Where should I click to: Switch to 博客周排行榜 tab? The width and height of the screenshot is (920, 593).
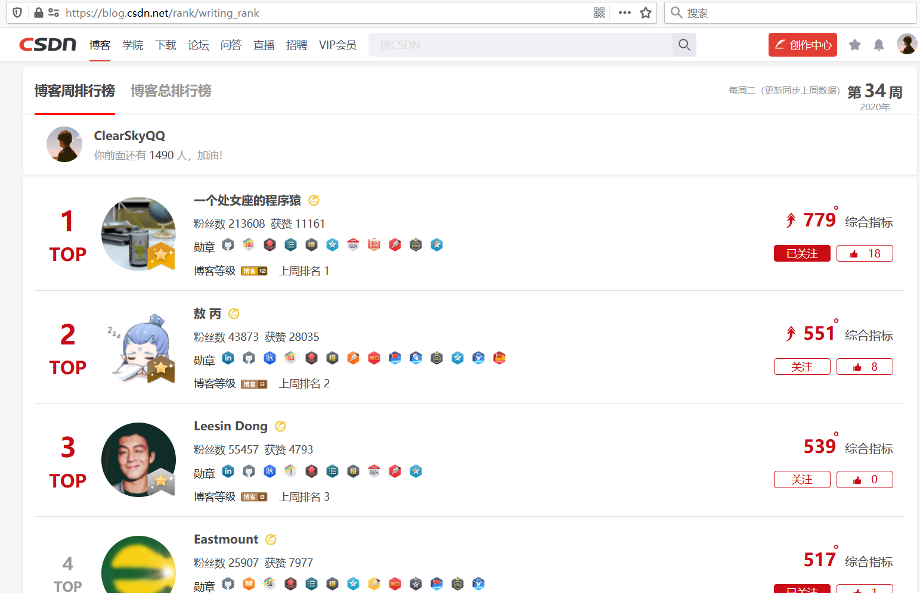pos(75,91)
